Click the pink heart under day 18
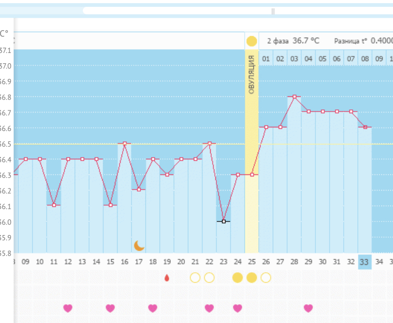 152,308
